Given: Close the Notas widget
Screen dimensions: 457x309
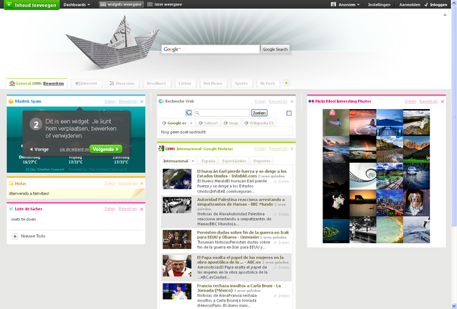Looking at the screenshot, I should click(x=142, y=184).
